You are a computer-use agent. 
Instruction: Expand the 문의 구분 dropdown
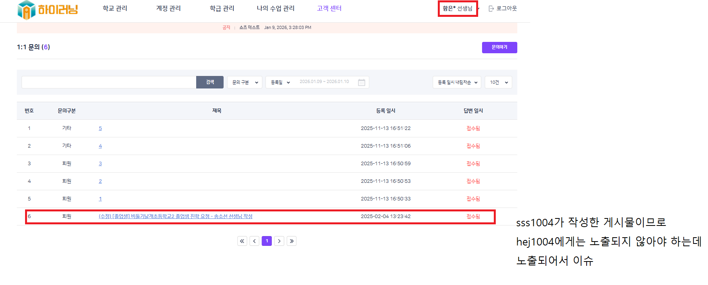[245, 82]
